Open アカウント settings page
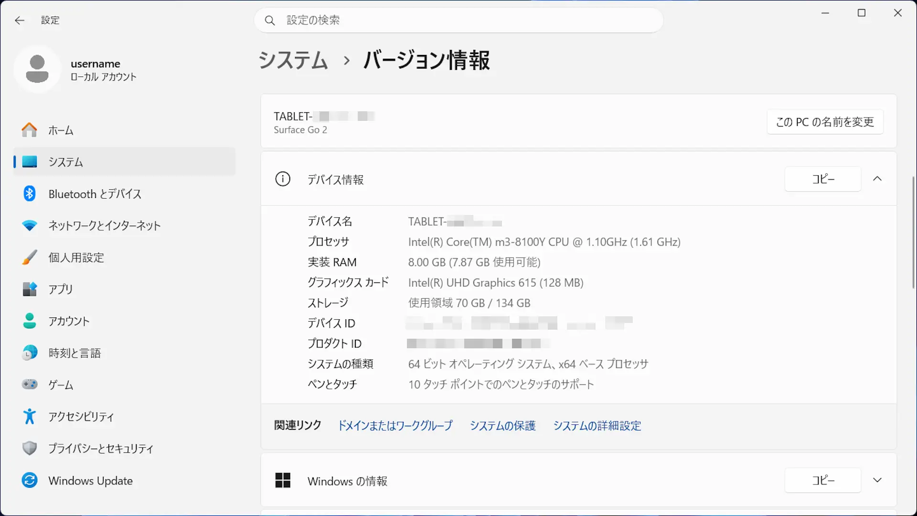Screen dimensions: 917x516 tap(125, 321)
